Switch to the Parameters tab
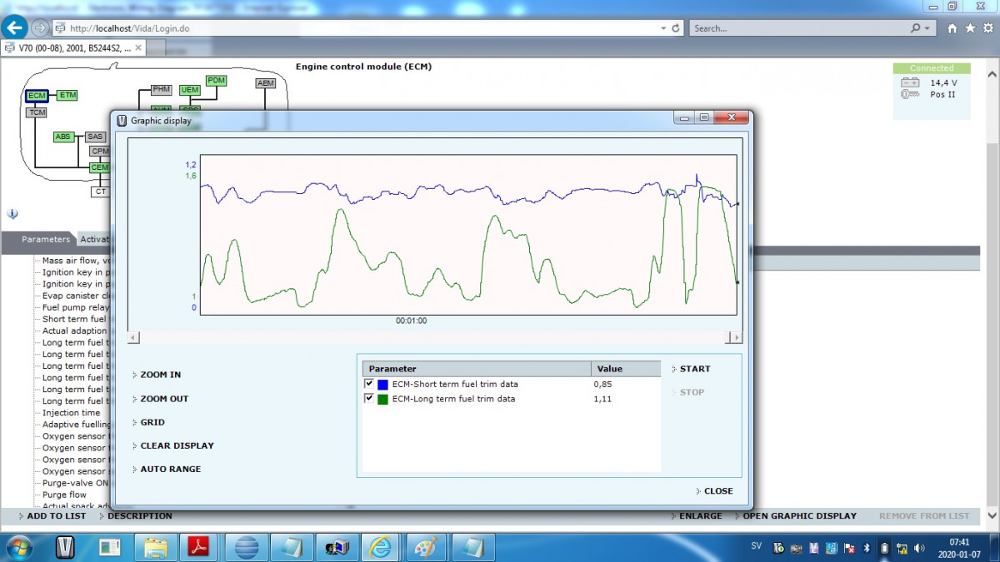This screenshot has height=562, width=1000. click(46, 240)
